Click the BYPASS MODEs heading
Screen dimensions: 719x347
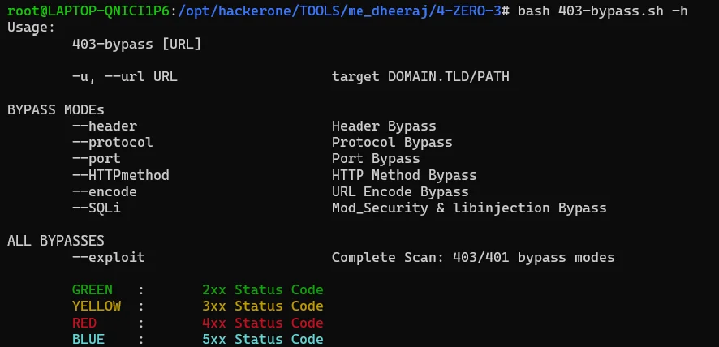tap(56, 110)
